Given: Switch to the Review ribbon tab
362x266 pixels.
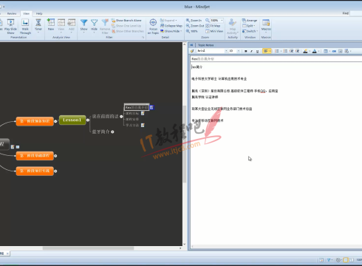Looking at the screenshot, I should pos(12,13).
